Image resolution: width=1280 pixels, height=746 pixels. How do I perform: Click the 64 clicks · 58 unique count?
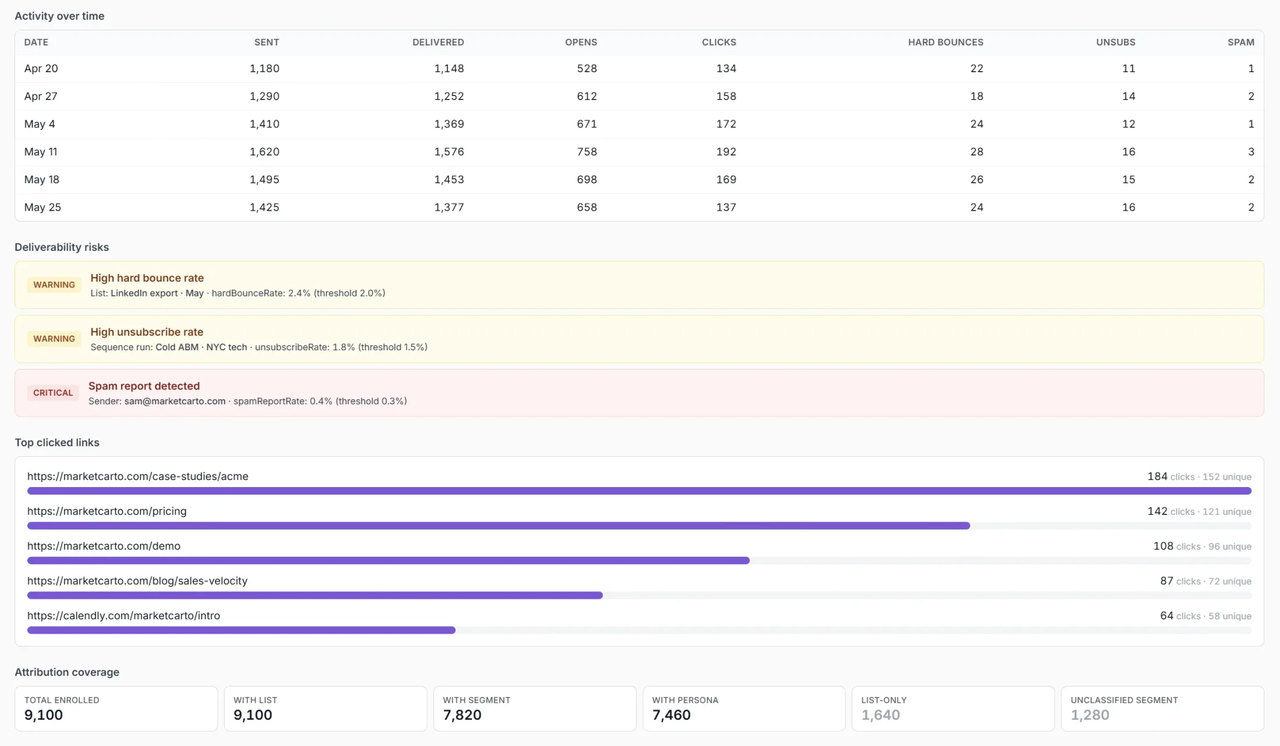[1206, 616]
